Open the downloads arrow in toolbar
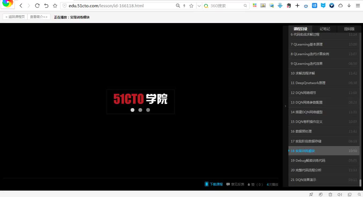363x197 pixels. [x=349, y=5]
